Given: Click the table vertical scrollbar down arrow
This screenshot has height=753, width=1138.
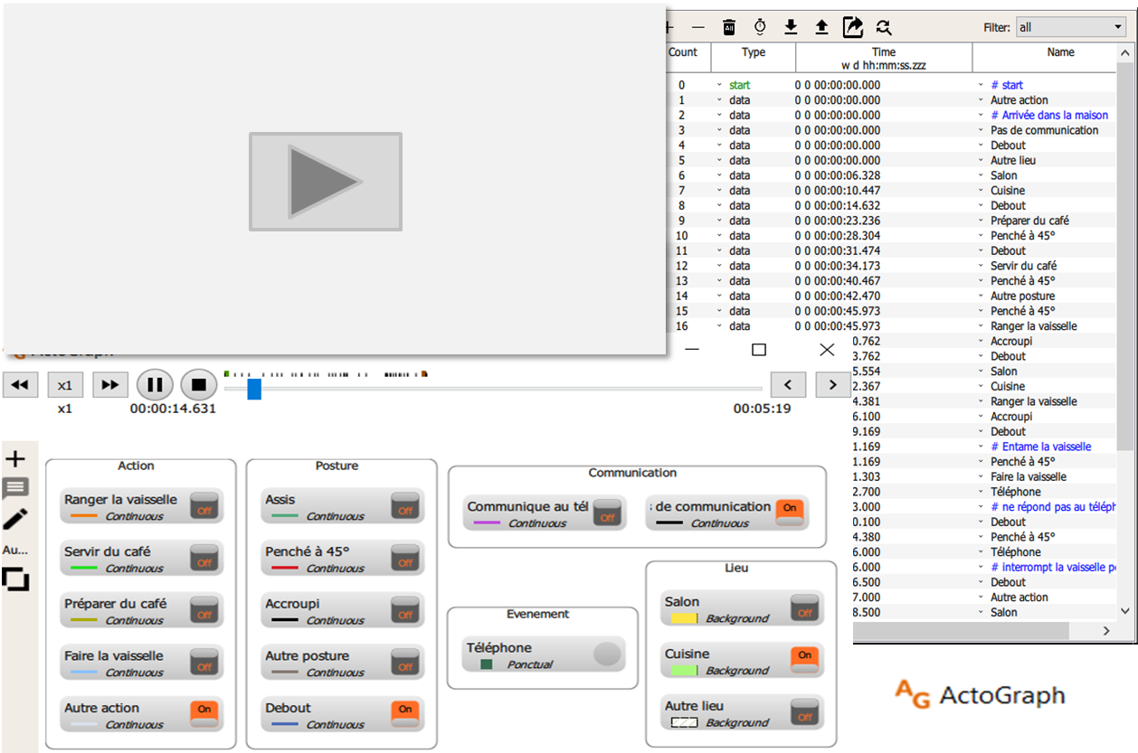Looking at the screenshot, I should click(1125, 611).
